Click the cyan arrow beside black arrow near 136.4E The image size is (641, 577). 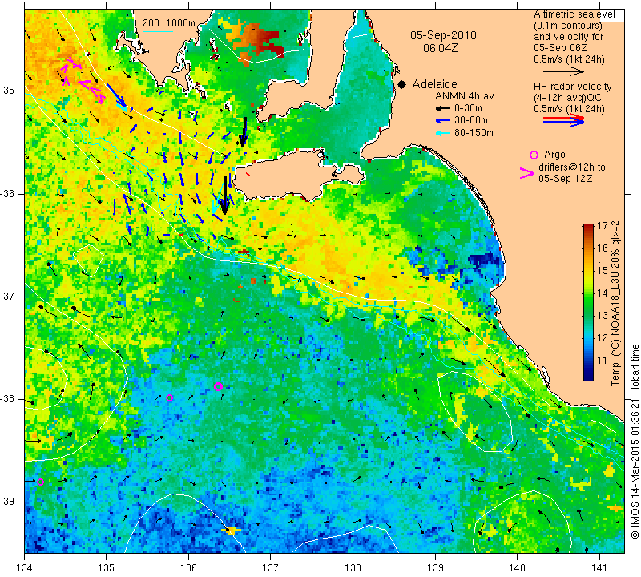(x=217, y=198)
